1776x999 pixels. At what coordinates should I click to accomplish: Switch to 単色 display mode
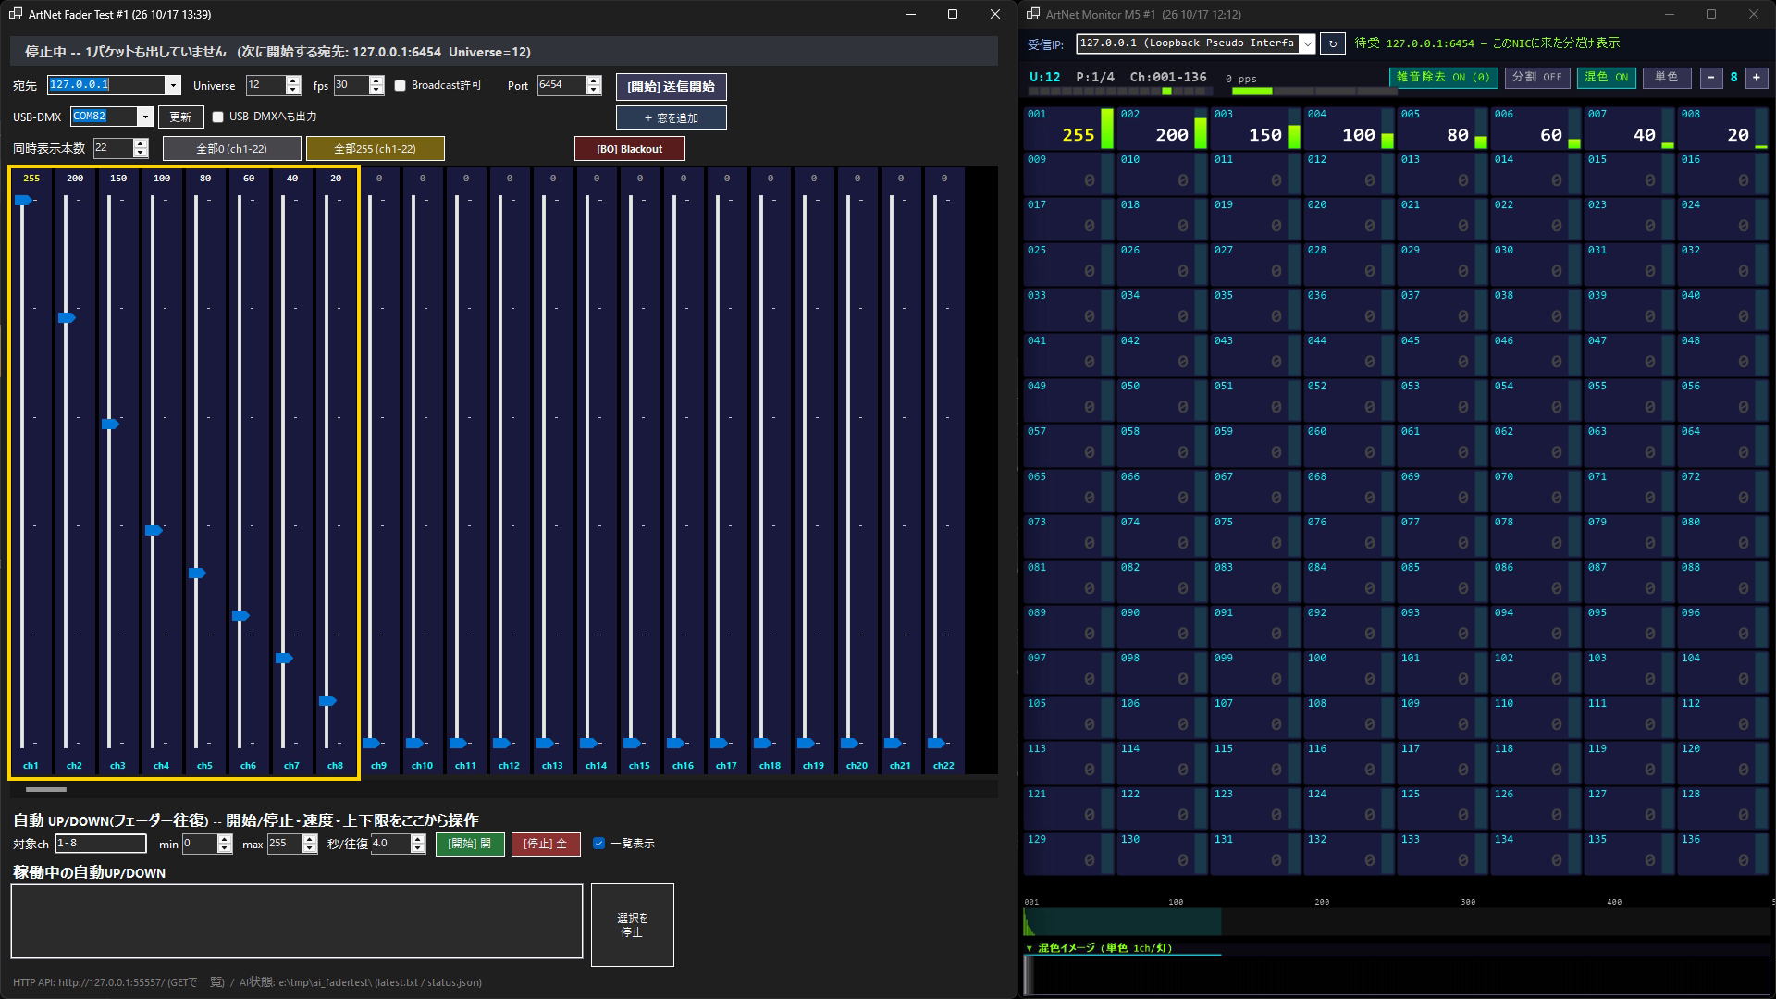click(x=1667, y=78)
